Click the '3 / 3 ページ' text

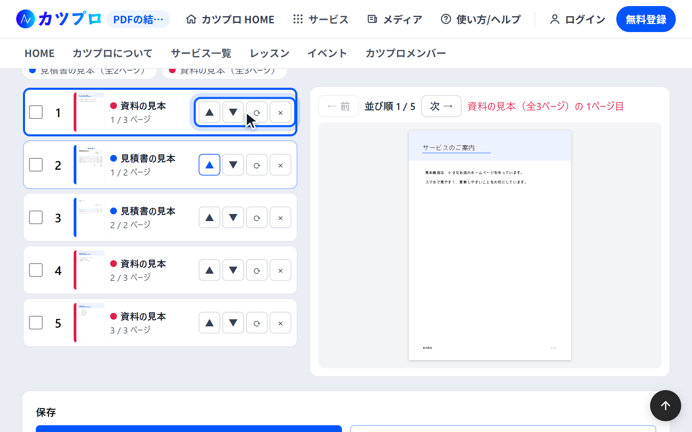click(x=130, y=330)
